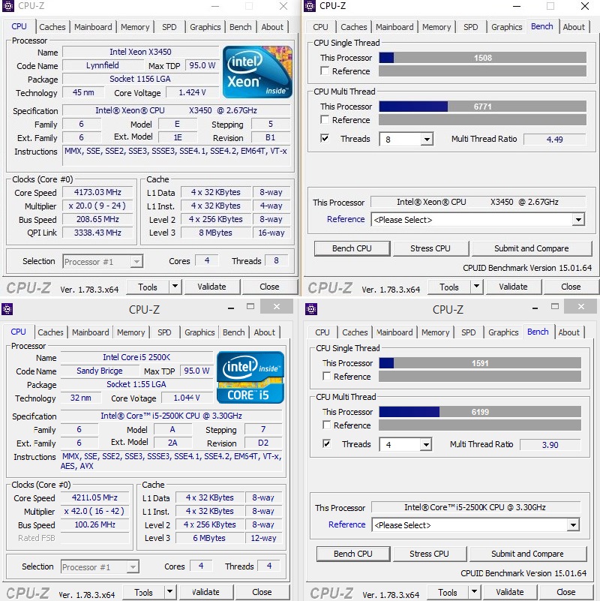Viewport: 600px width, 601px height.
Task: Click Submit and Compare in i5 Bench window
Action: coord(527,554)
